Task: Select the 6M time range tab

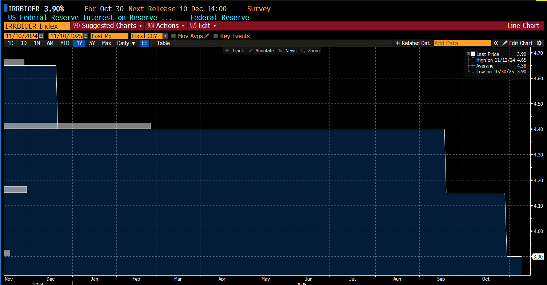Action: click(50, 43)
